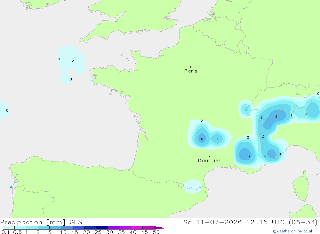Screen dimensions: 320x234
Task: Click legend label 15
Action: 75,232
